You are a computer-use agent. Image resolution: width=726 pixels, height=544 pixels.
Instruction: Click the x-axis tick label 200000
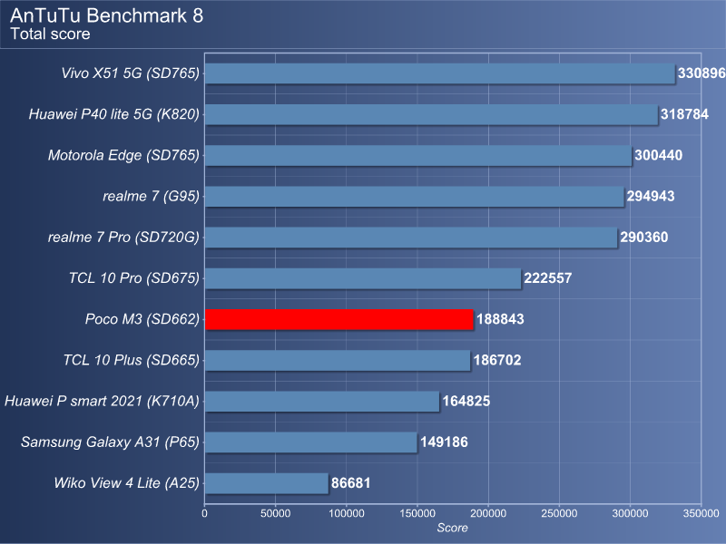click(x=488, y=513)
